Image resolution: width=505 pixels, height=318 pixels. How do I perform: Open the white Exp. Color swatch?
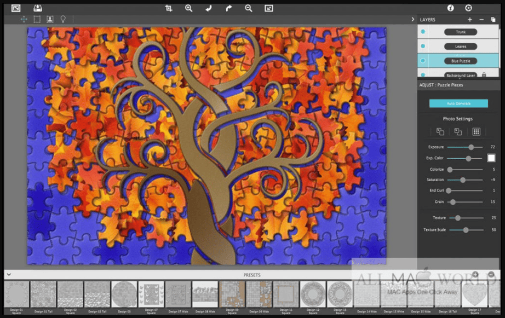[491, 158]
